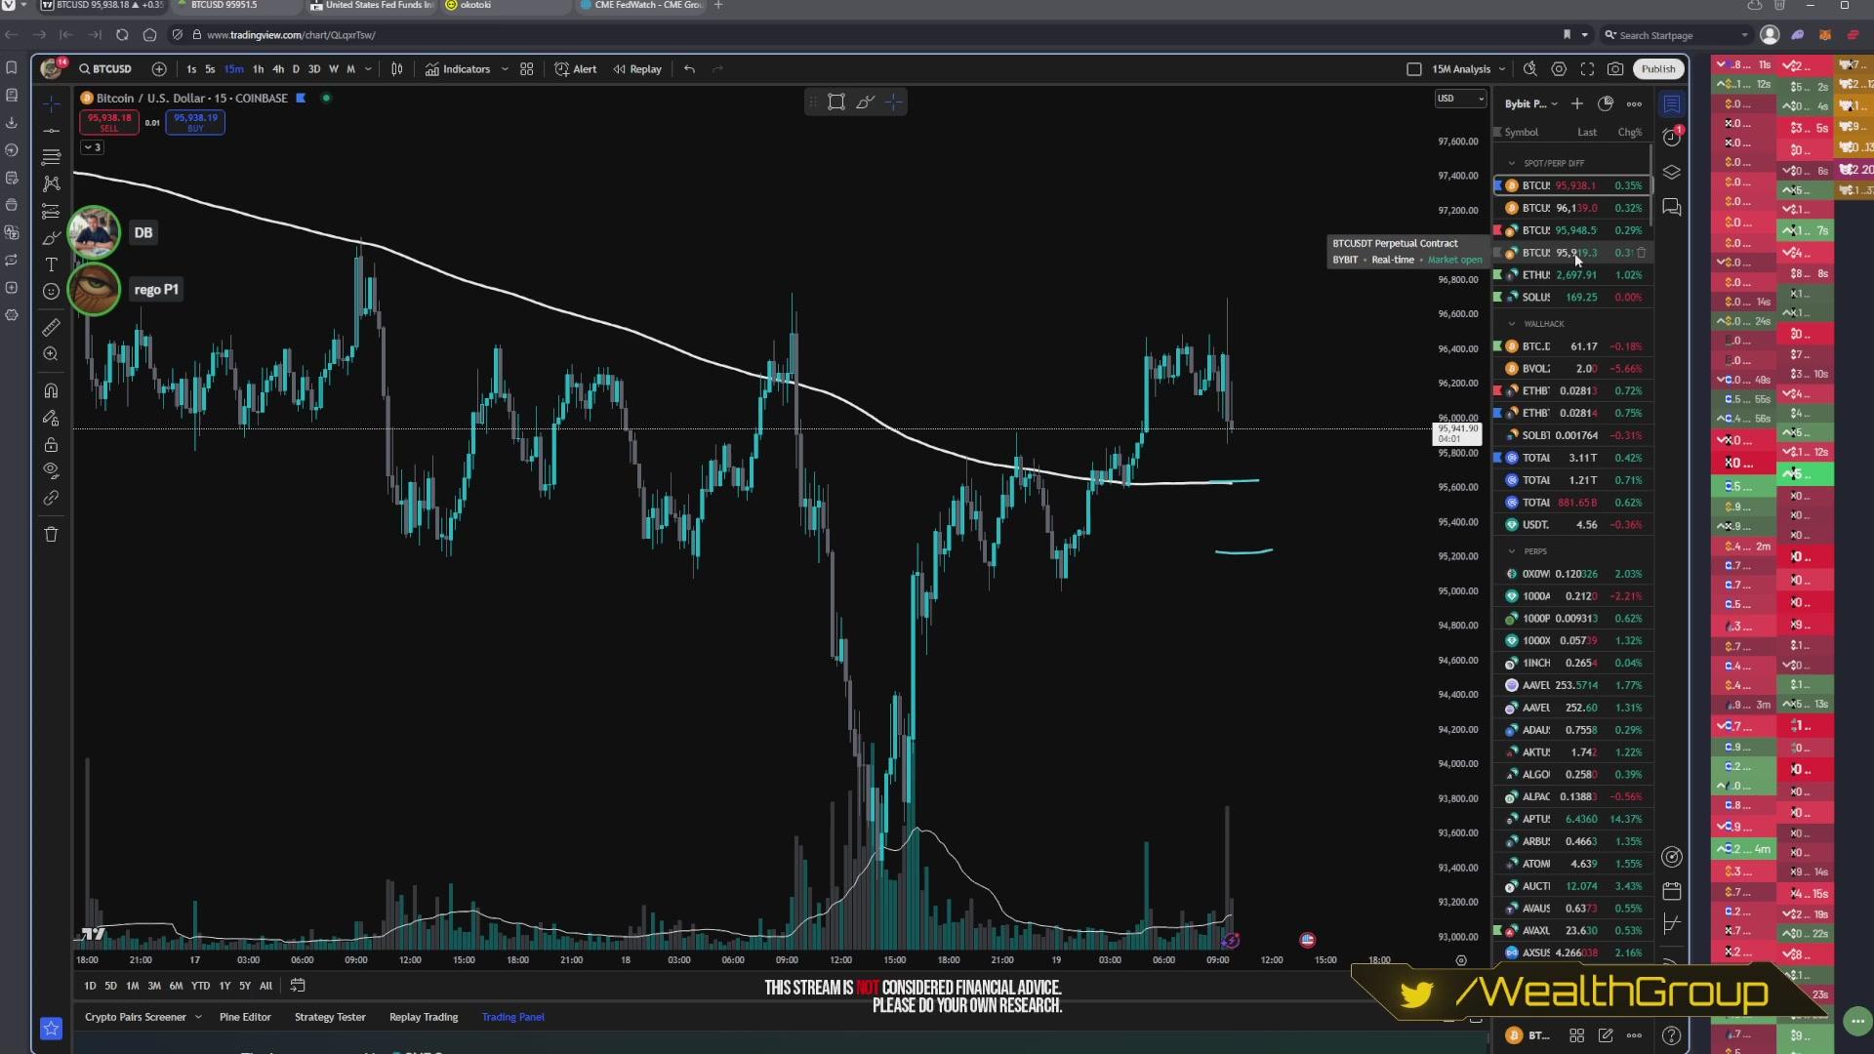Open the Fibonacci retracement tools
The height and width of the screenshot is (1054, 1874).
coord(52,157)
